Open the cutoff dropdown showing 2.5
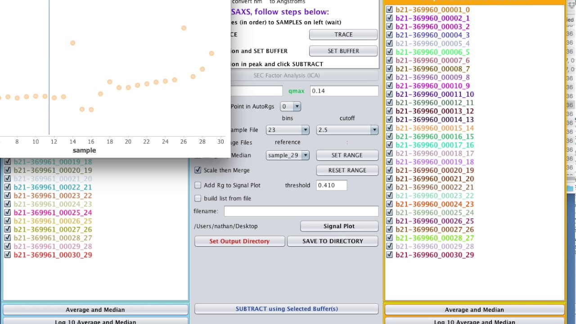Screen dimensions: 576x324 pyautogui.click(x=347, y=130)
